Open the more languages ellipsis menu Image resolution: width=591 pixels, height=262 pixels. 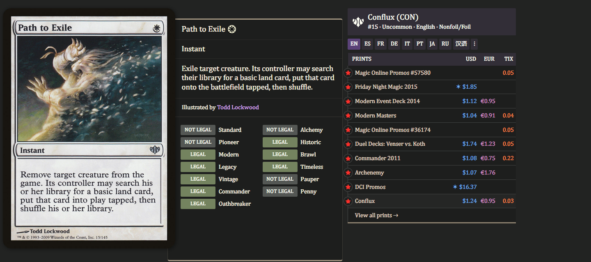[x=474, y=44]
